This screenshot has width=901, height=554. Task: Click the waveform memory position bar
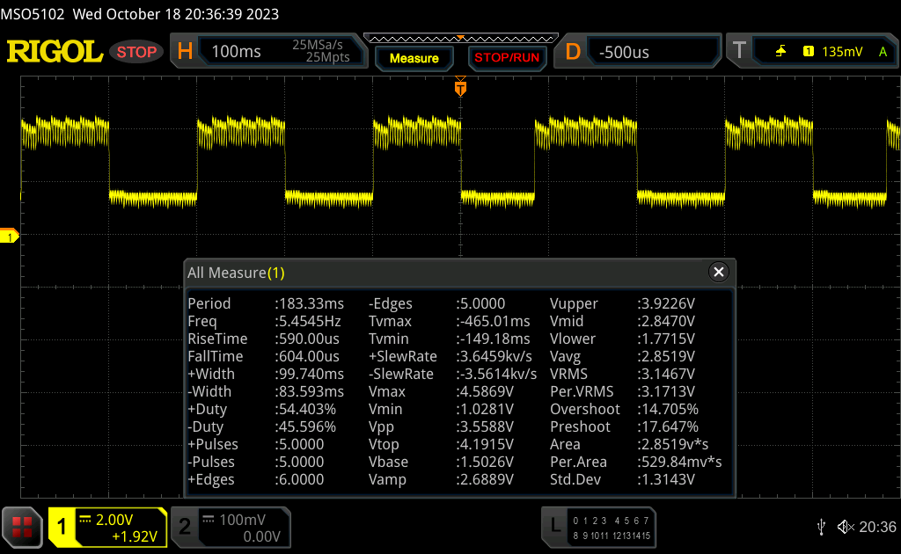461,39
